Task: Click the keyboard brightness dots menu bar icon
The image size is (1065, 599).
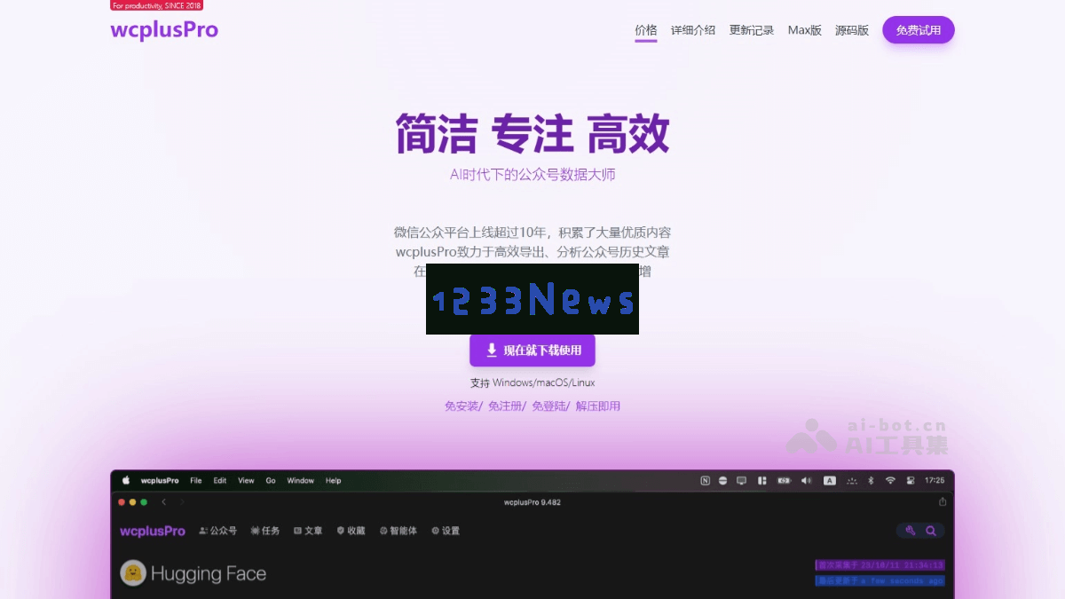Action: [x=852, y=480]
